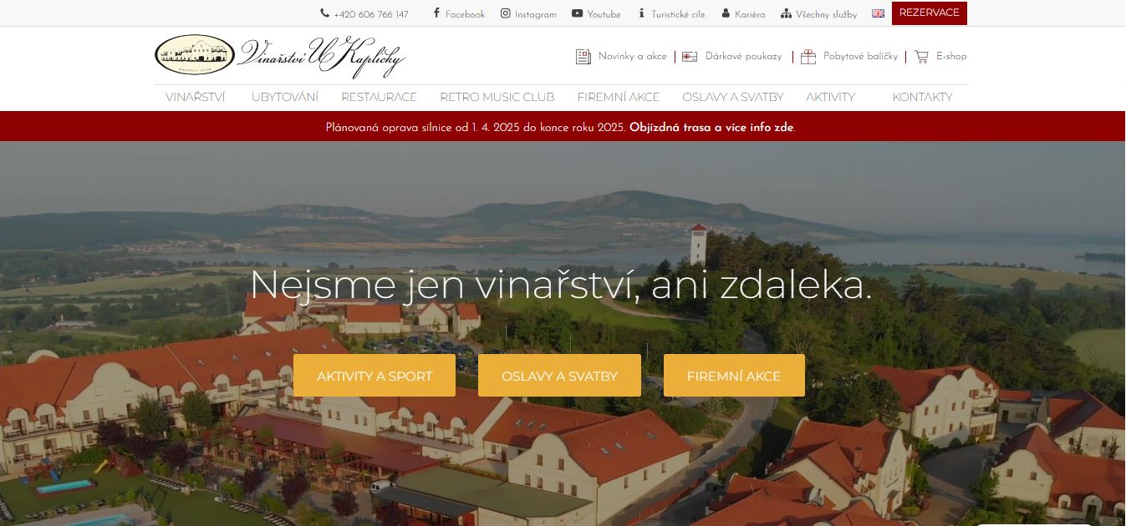
Task: Click the Dárkové poukazy voucher icon
Action: coord(690,57)
